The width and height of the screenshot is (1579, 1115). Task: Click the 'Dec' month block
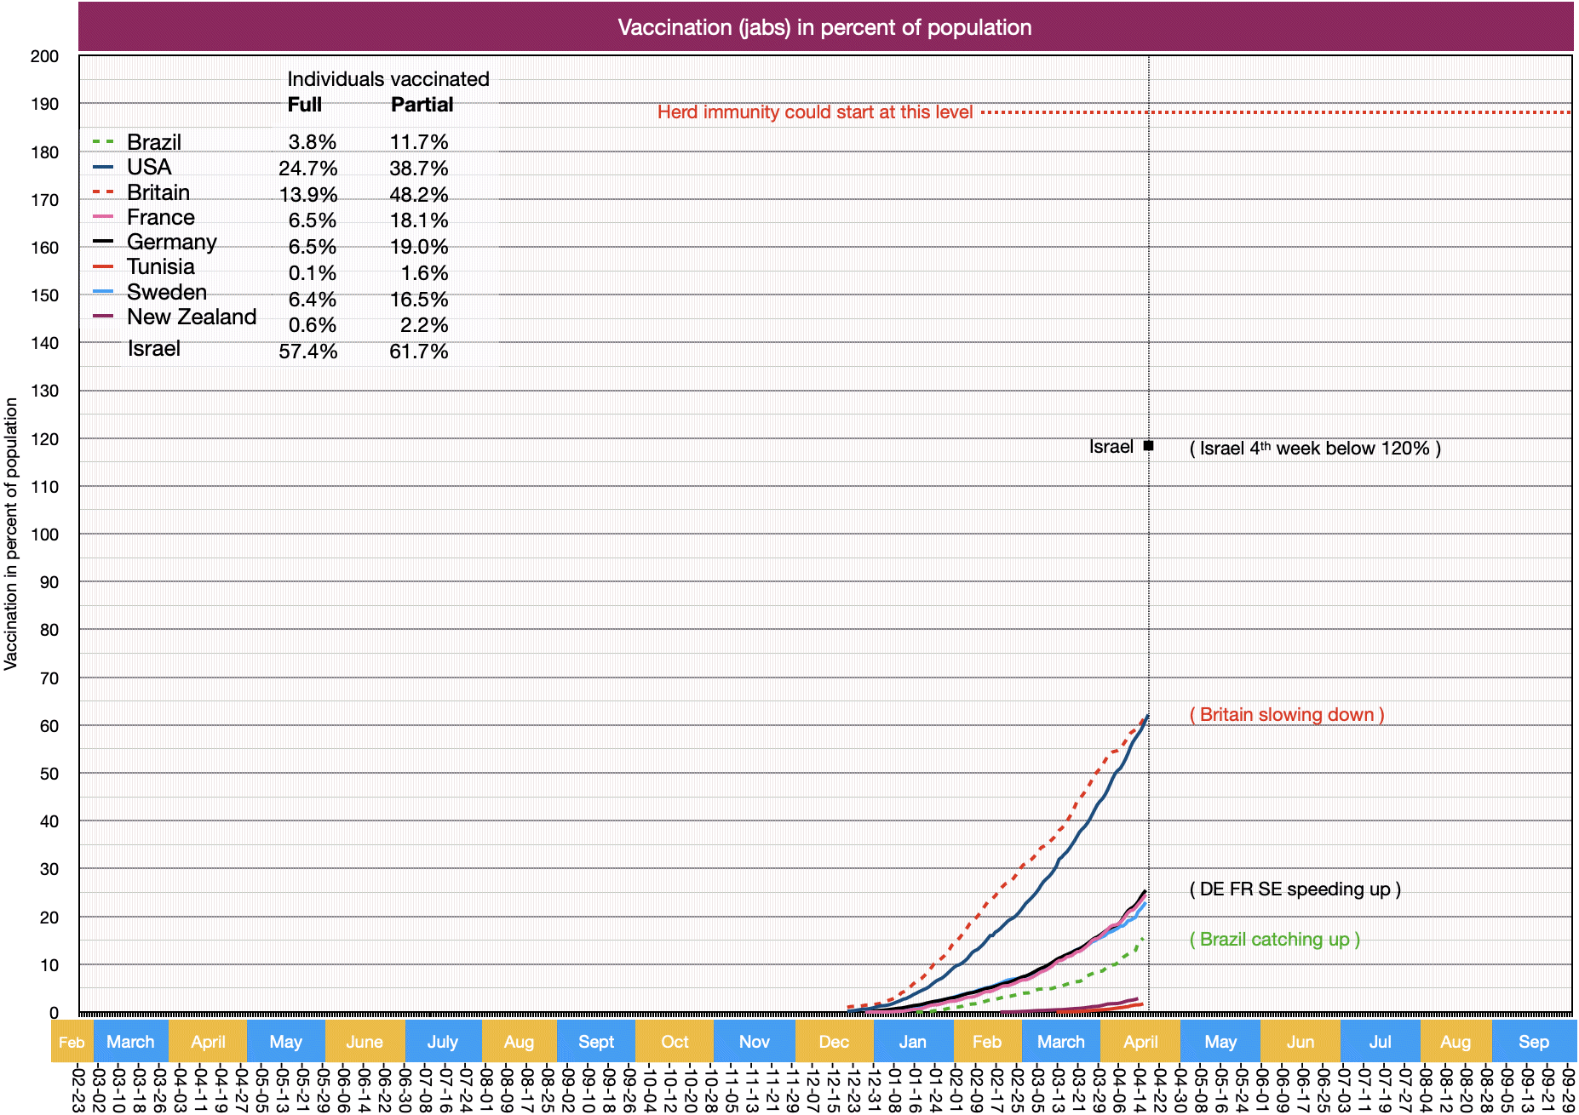pyautogui.click(x=834, y=1042)
